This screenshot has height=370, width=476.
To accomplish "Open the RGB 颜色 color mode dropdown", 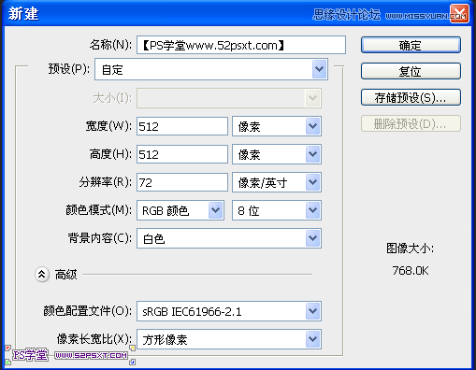I will [x=180, y=210].
